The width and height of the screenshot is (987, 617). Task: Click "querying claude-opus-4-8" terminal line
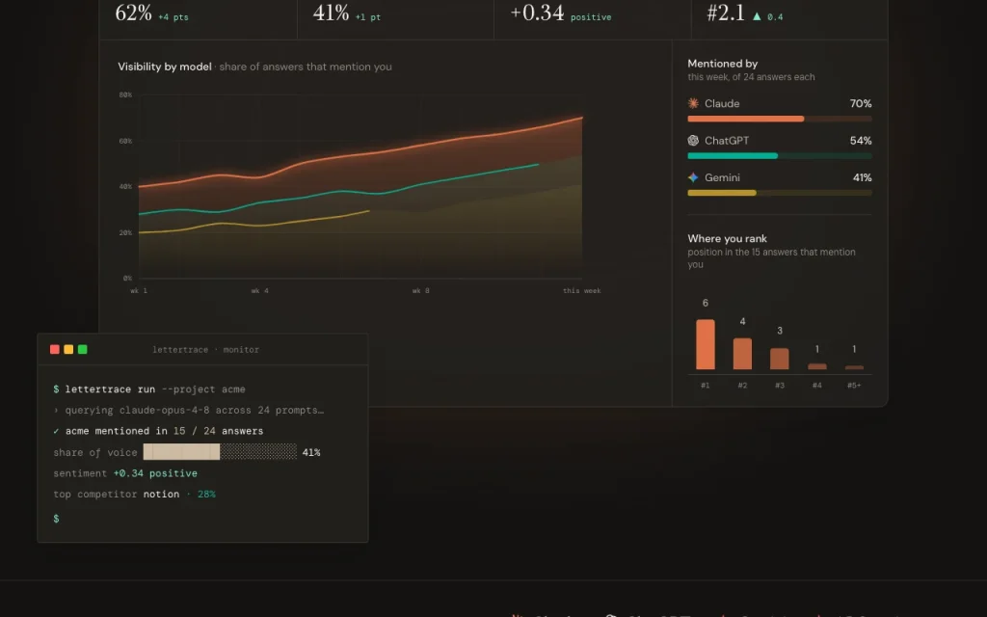189,410
